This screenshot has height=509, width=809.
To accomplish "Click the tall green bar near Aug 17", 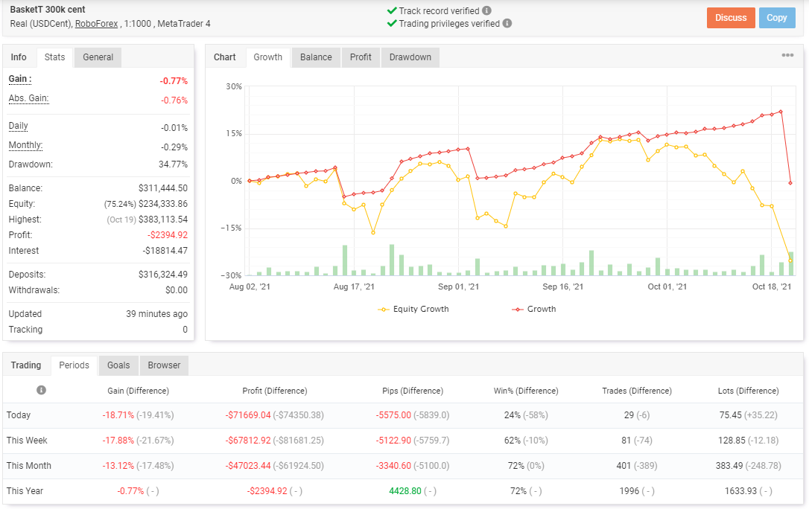I will click(345, 260).
